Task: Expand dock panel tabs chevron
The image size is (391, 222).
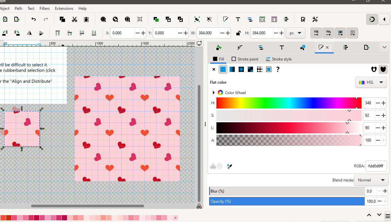Action: point(384,47)
